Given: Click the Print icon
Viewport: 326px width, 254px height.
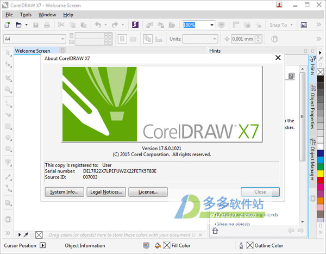Looking at the screenshot, I should pyautogui.click(x=47, y=25).
